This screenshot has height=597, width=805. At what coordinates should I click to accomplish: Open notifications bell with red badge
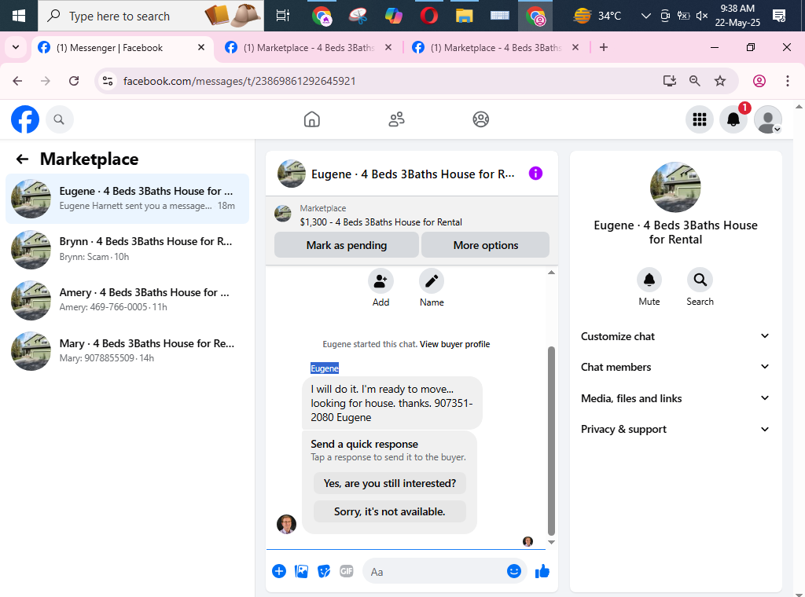pos(733,119)
